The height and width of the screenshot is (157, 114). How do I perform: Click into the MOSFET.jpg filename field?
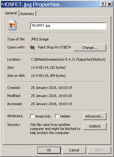(x=68, y=26)
